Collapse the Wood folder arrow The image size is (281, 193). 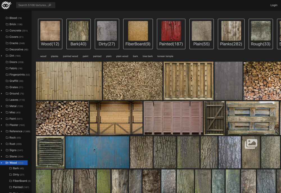pos(2,163)
